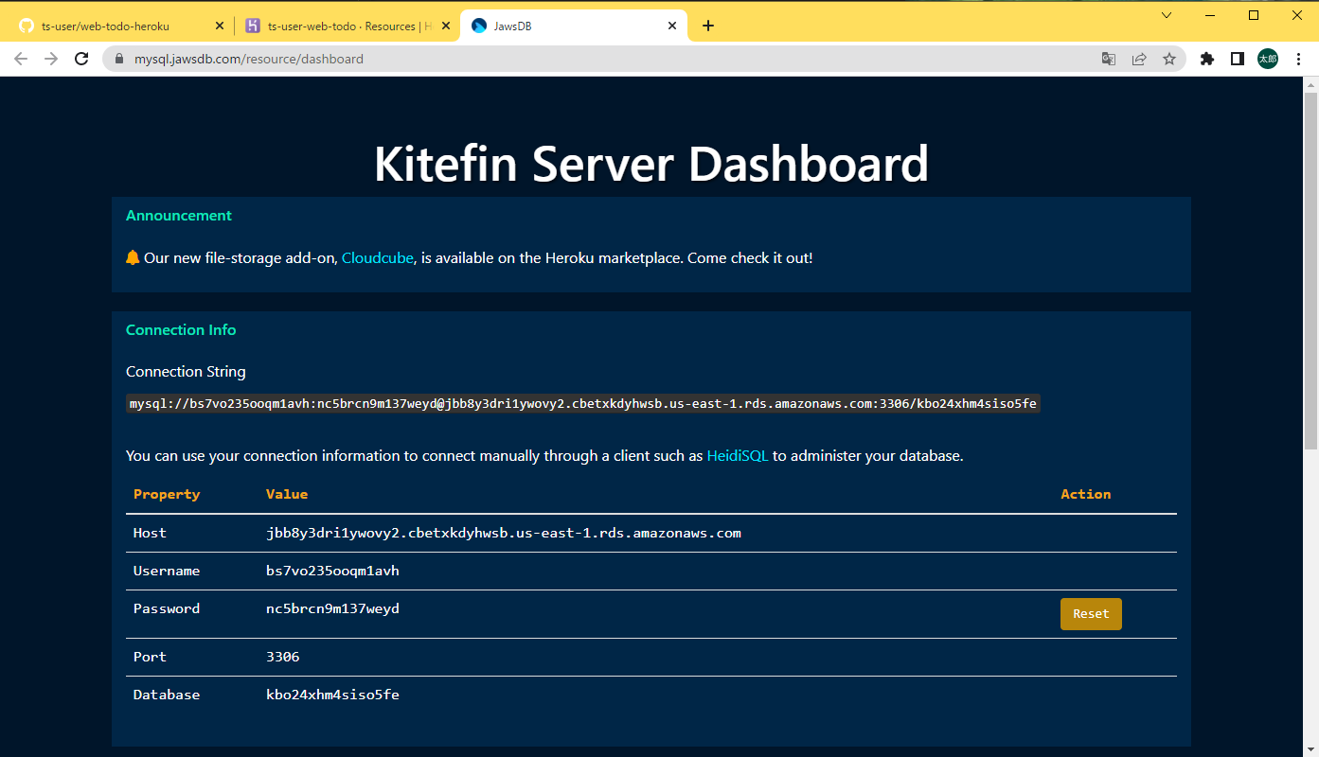Close the Heroku Resources tab
Viewport: 1319px width, 757px height.
click(446, 26)
